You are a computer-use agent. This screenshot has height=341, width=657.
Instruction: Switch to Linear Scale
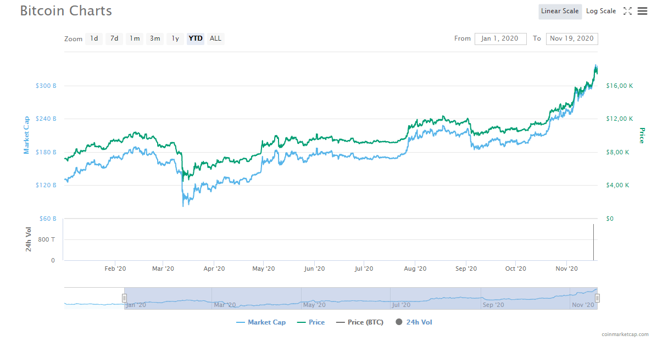tap(559, 12)
